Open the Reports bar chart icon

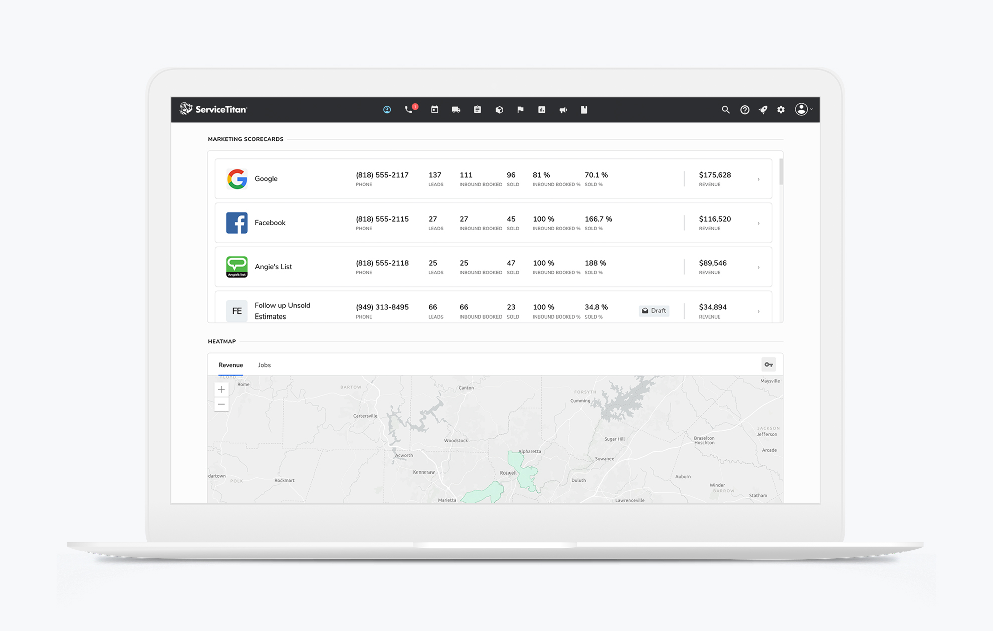542,109
